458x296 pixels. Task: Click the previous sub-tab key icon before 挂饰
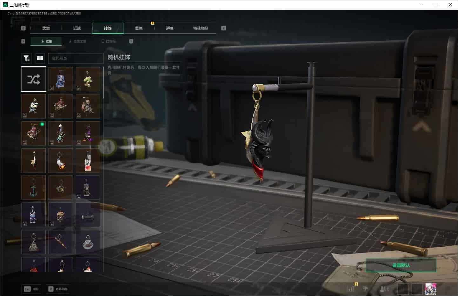[23, 41]
